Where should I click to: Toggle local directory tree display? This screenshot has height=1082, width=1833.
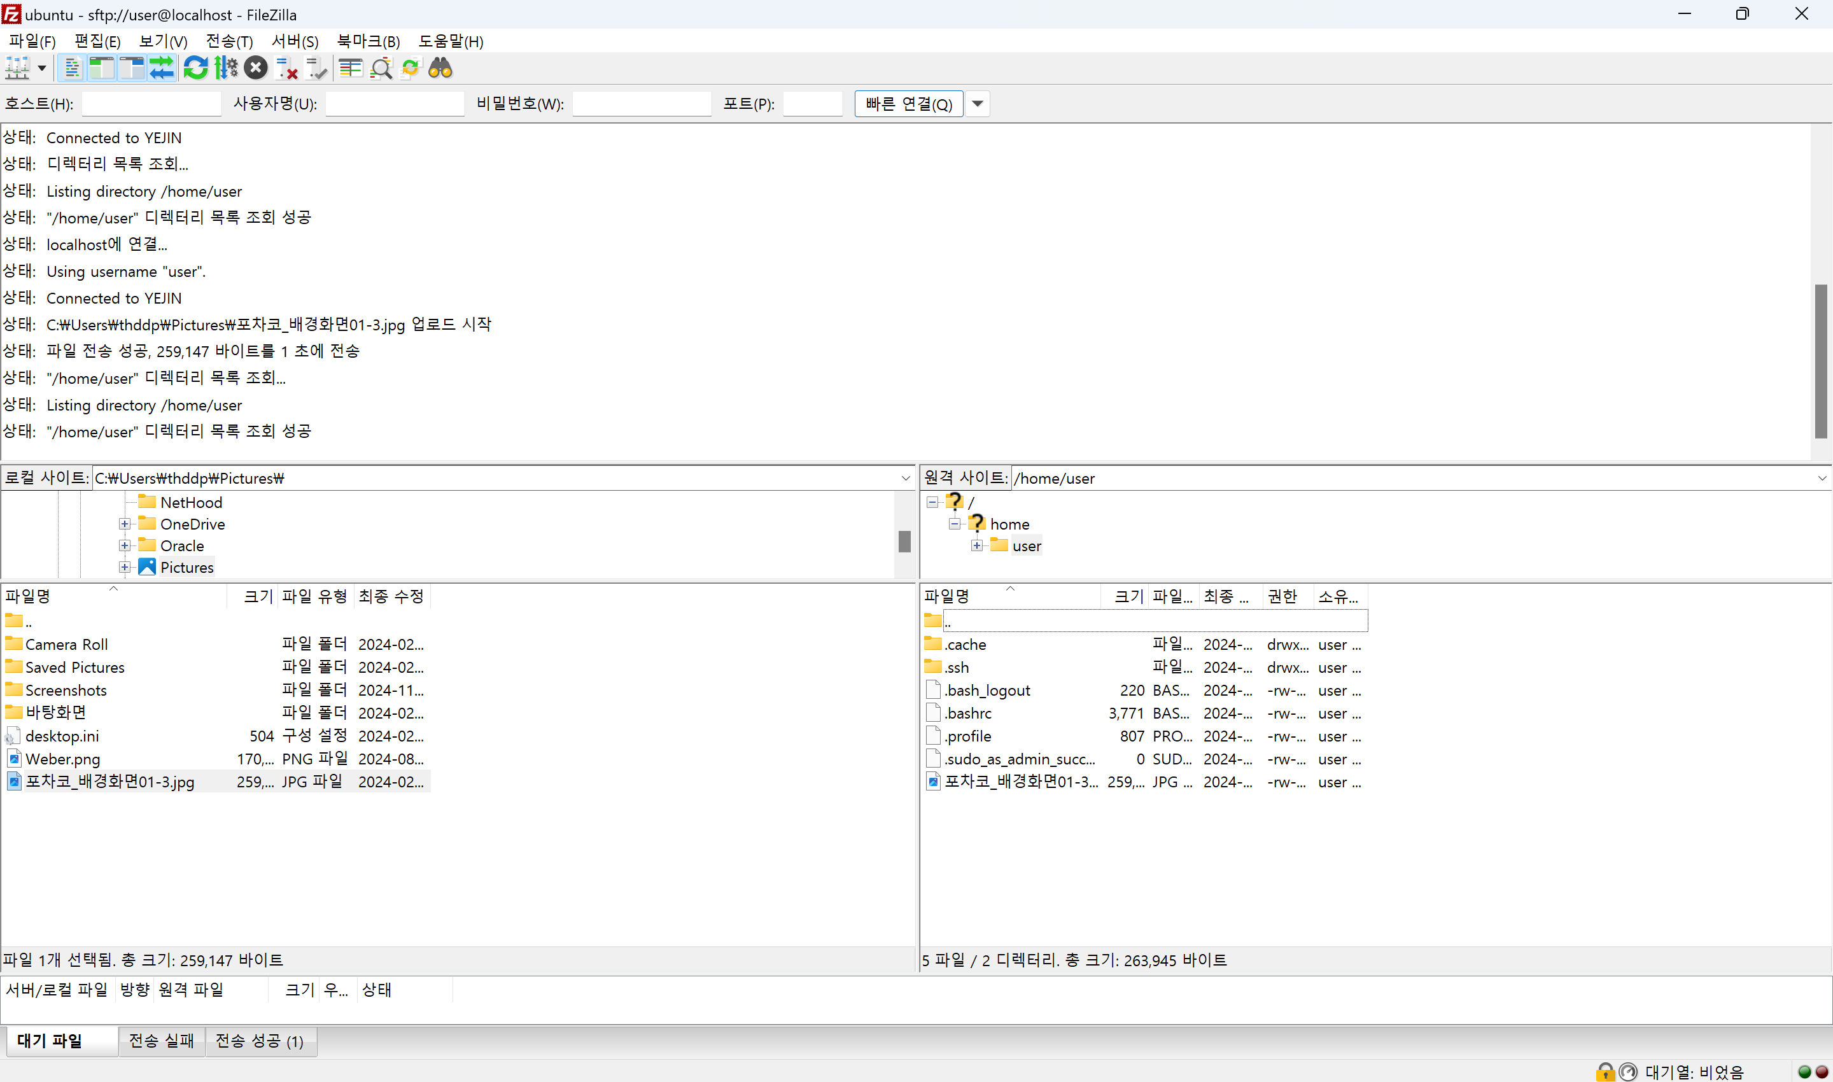101,69
